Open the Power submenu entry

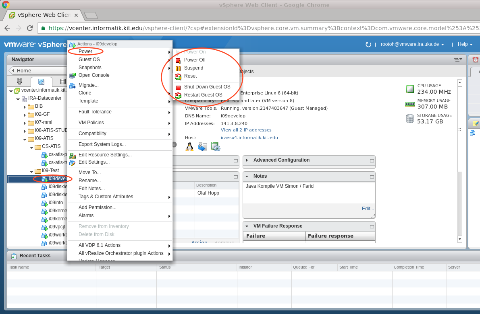point(120,51)
